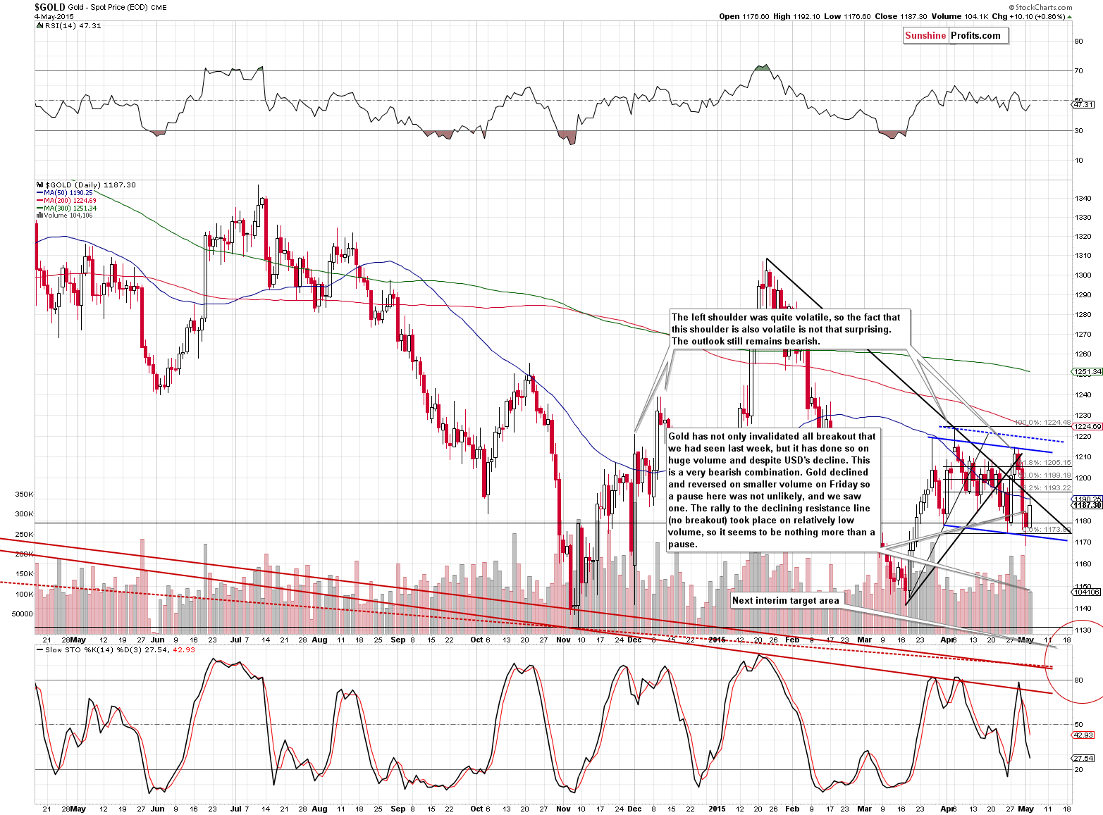
Task: Click the $GOLD ticker symbol title
Action: click(x=49, y=7)
